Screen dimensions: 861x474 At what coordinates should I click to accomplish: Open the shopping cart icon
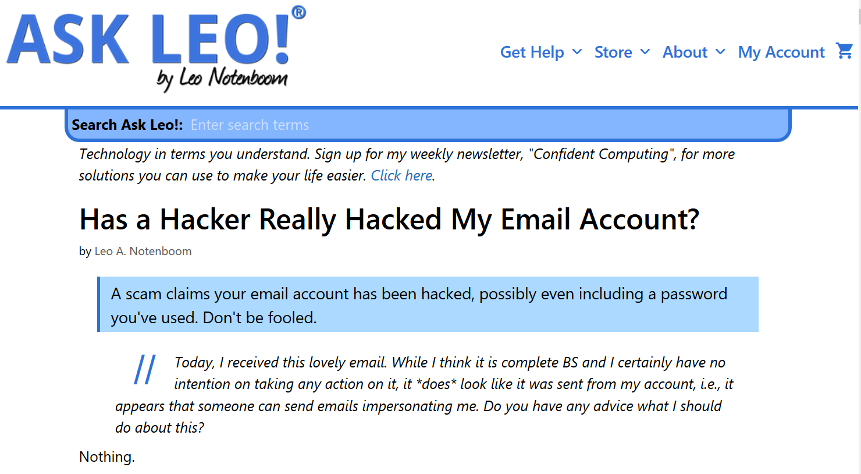[844, 51]
